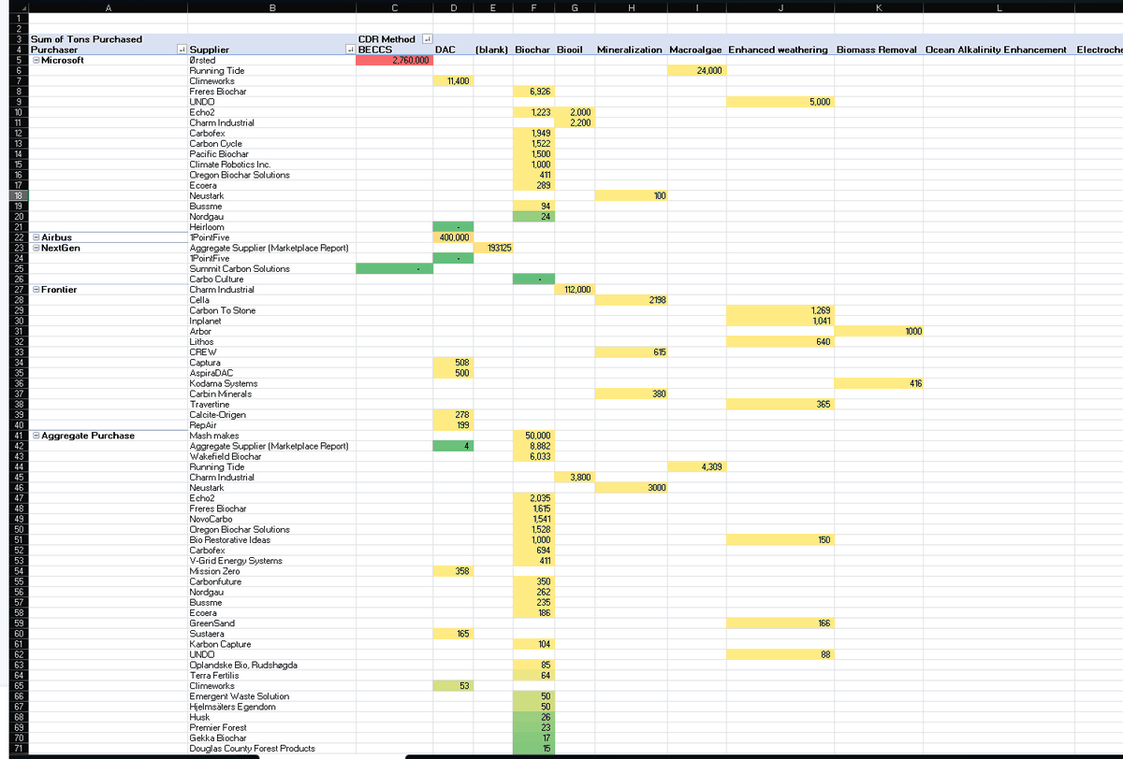This screenshot has height=759, width=1123.
Task: Select Climeworks DAC value 11,400
Action: pyautogui.click(x=453, y=81)
